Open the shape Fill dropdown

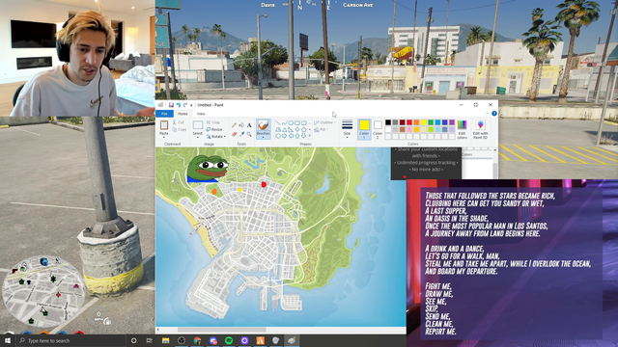[x=322, y=129]
